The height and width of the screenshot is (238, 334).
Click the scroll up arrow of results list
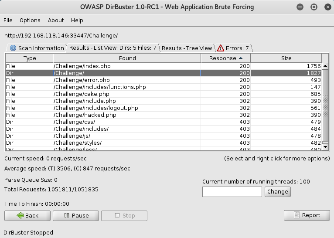pyautogui.click(x=325, y=66)
